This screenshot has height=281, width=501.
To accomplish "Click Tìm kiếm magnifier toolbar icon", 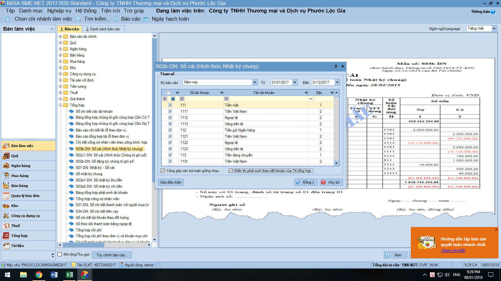I will click(79, 19).
